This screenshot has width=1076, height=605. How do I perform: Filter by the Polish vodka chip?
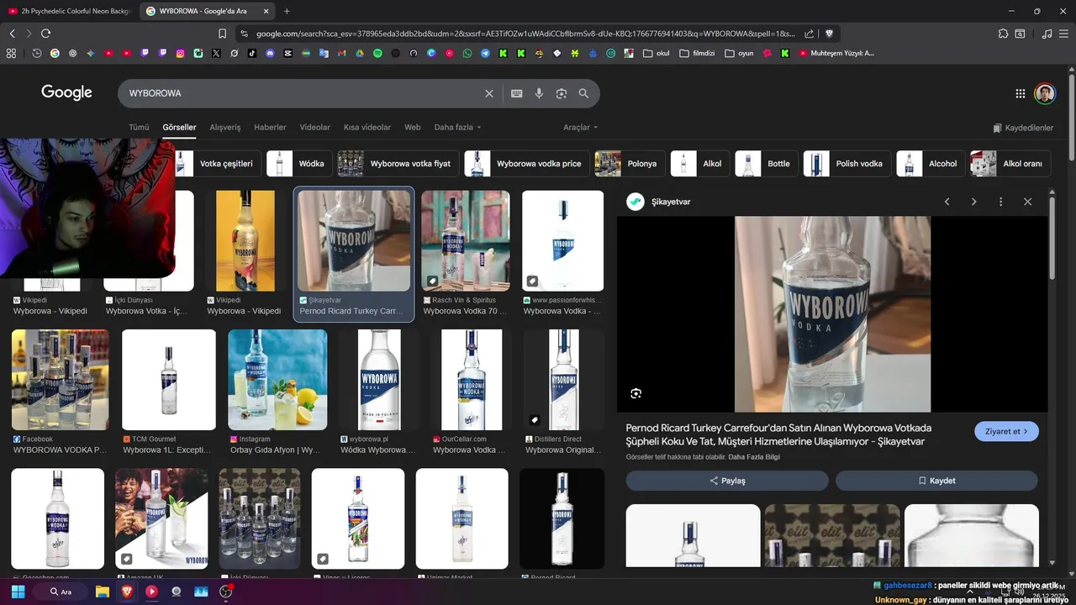pyautogui.click(x=847, y=164)
